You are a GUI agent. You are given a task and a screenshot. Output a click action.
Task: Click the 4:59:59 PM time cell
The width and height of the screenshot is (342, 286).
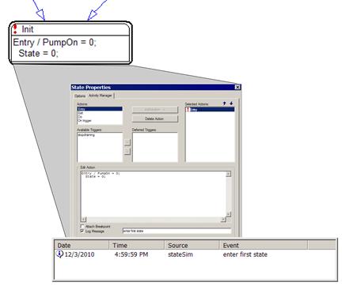pos(131,254)
